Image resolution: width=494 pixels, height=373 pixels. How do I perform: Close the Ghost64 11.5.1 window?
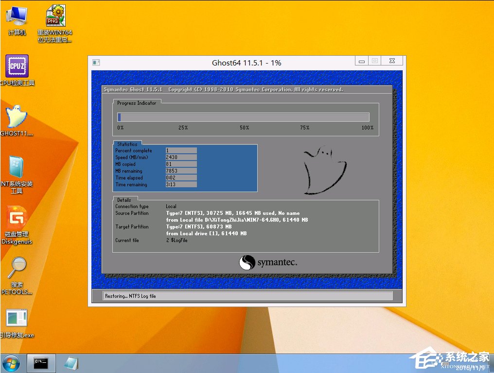click(x=392, y=61)
